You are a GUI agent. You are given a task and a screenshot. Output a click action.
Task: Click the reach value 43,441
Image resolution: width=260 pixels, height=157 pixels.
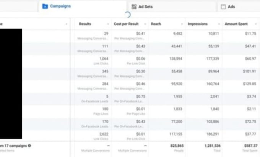(177, 46)
